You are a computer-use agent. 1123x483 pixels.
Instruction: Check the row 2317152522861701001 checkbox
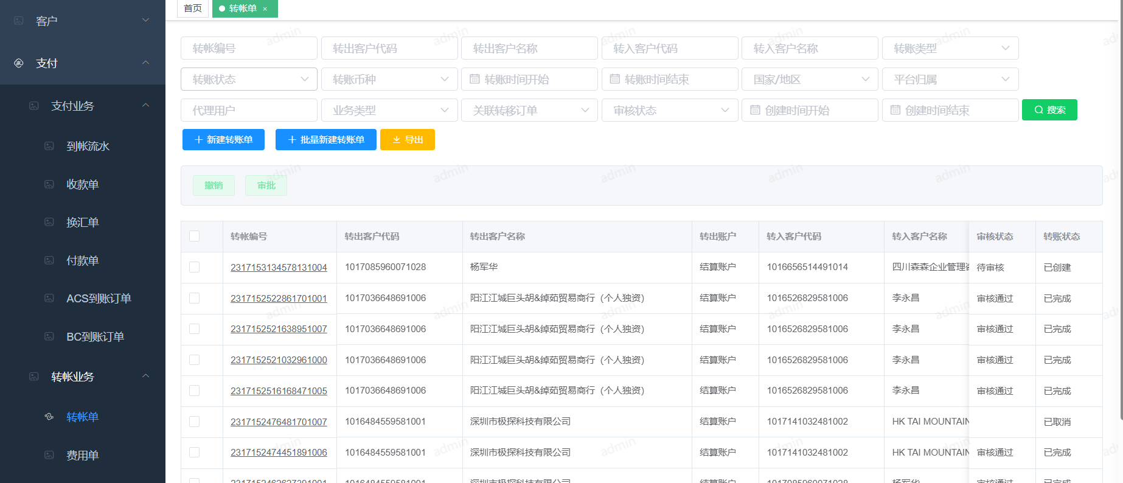pos(194,298)
